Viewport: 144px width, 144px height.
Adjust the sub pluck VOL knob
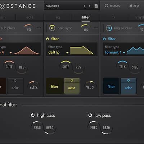(x=29, y=28)
